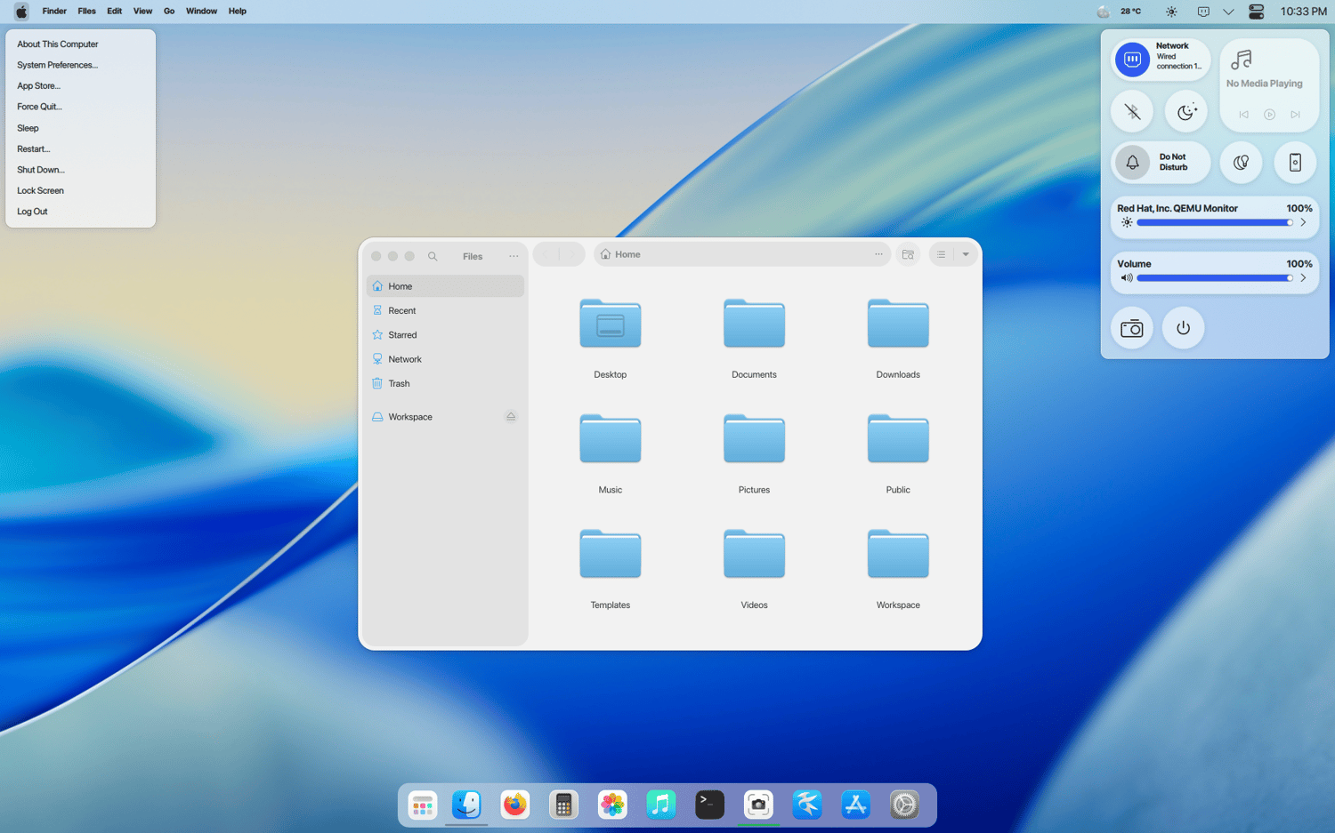Open the Terminal app from the dock
The image size is (1335, 833).
coord(709,805)
